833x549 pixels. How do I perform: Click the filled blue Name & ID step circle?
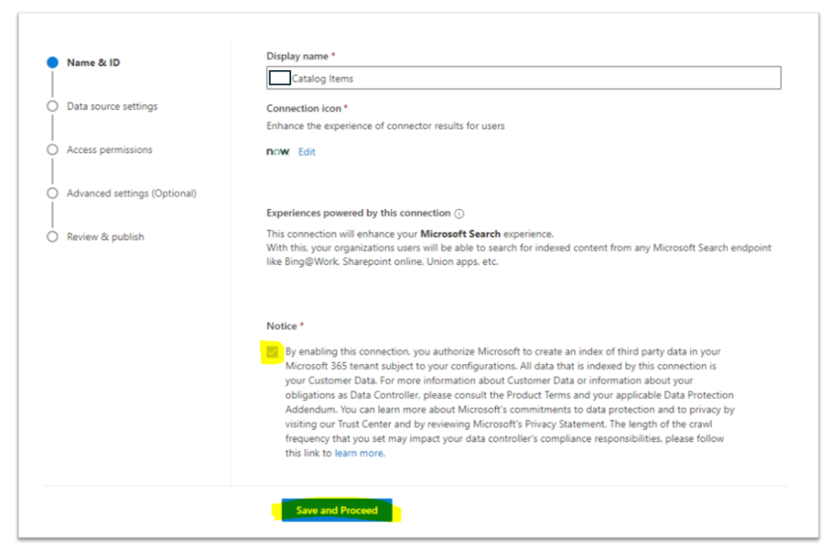[52, 62]
